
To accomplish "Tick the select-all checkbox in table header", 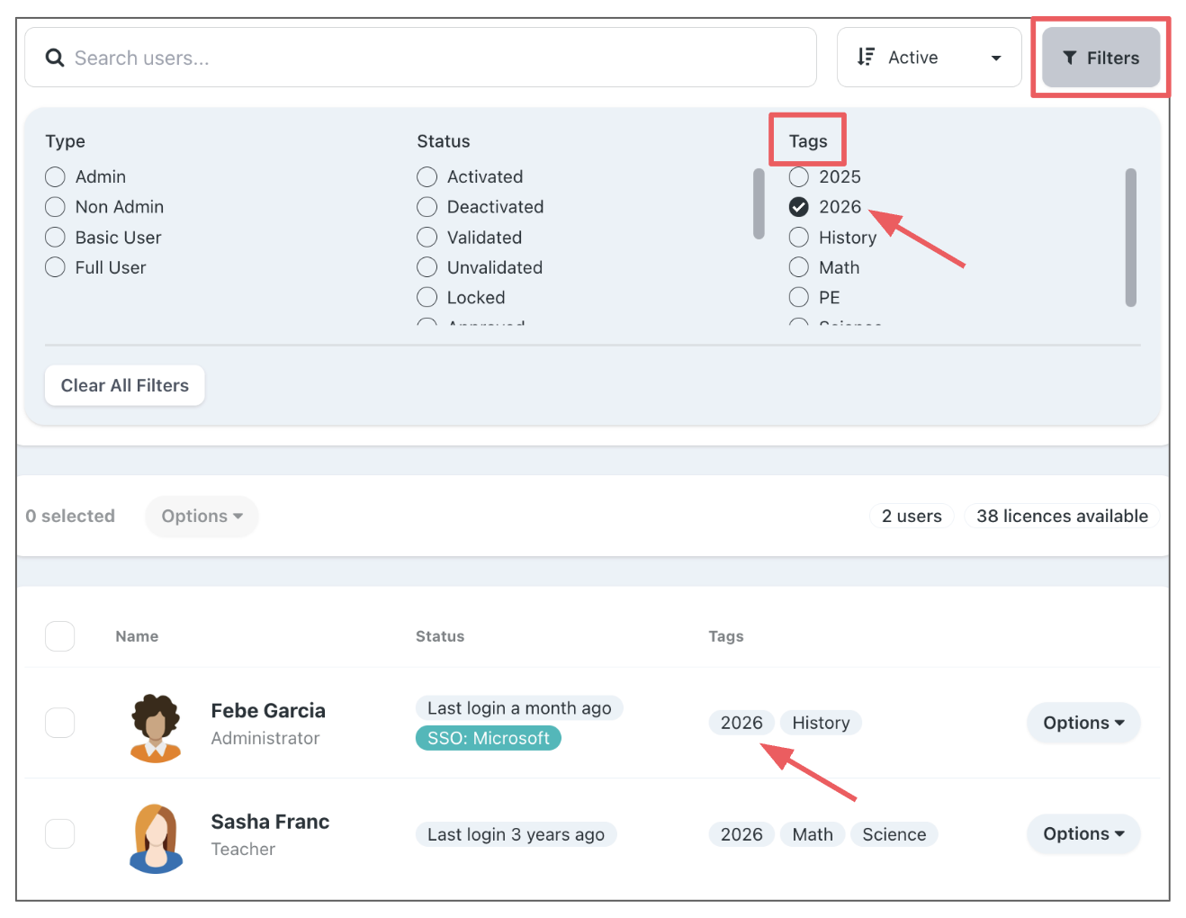I will (x=60, y=636).
